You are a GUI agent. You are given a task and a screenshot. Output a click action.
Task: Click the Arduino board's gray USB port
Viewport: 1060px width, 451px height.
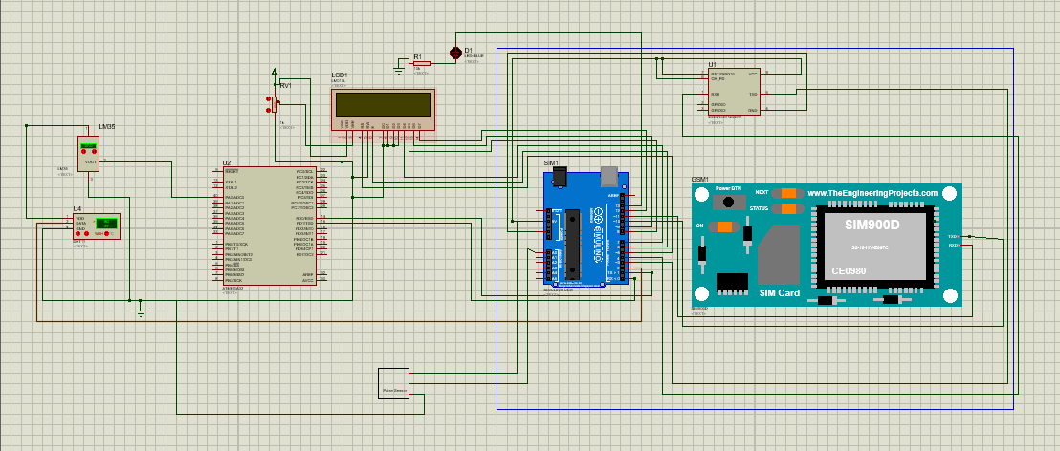pos(609,176)
